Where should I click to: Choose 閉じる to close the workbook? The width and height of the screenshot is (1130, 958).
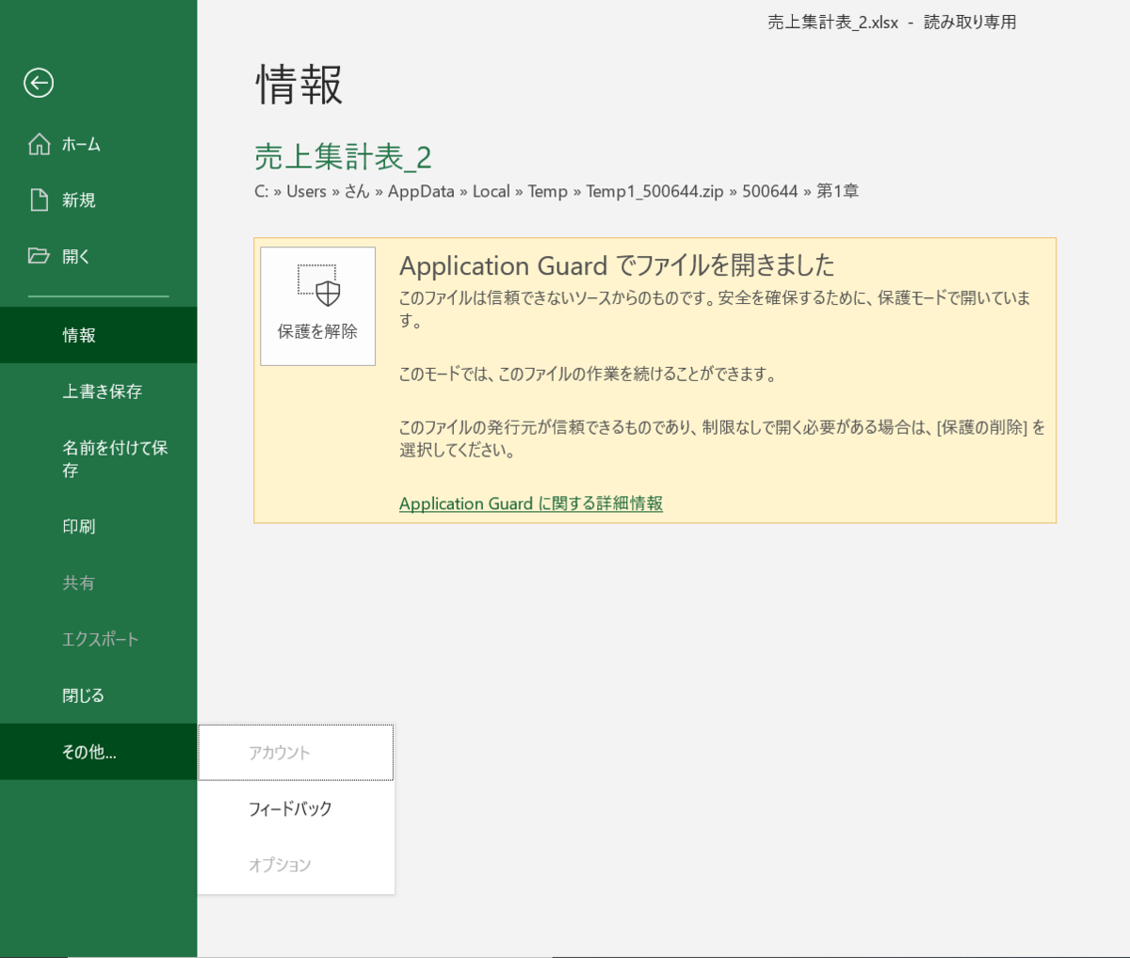point(98,695)
